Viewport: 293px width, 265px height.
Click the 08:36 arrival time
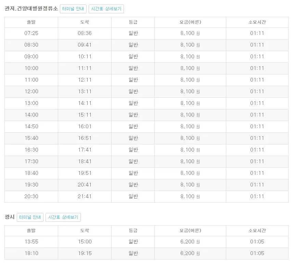[85, 33]
